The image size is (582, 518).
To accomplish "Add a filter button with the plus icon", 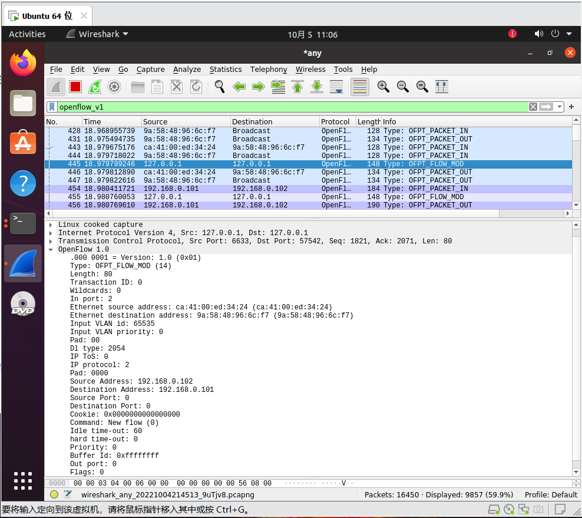I will pos(571,107).
